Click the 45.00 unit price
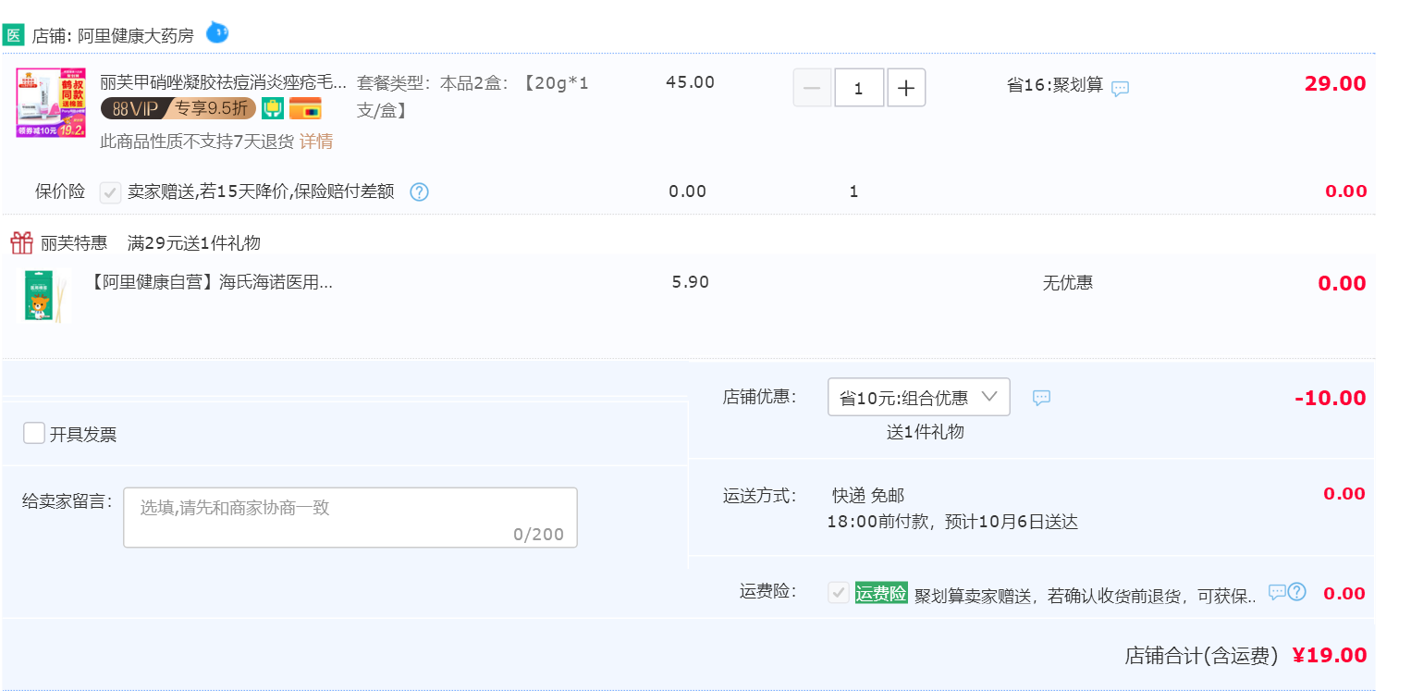The image size is (1411, 691). point(690,82)
